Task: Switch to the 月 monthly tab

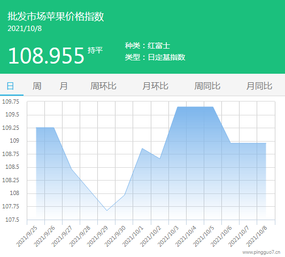Action: 64,86
